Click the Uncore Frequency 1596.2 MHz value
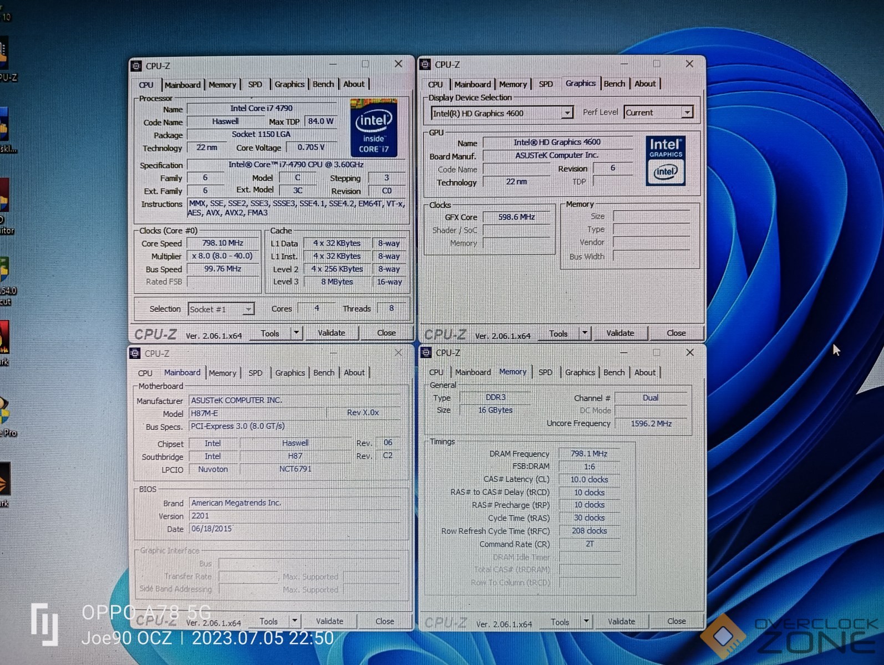The width and height of the screenshot is (884, 665). [651, 423]
